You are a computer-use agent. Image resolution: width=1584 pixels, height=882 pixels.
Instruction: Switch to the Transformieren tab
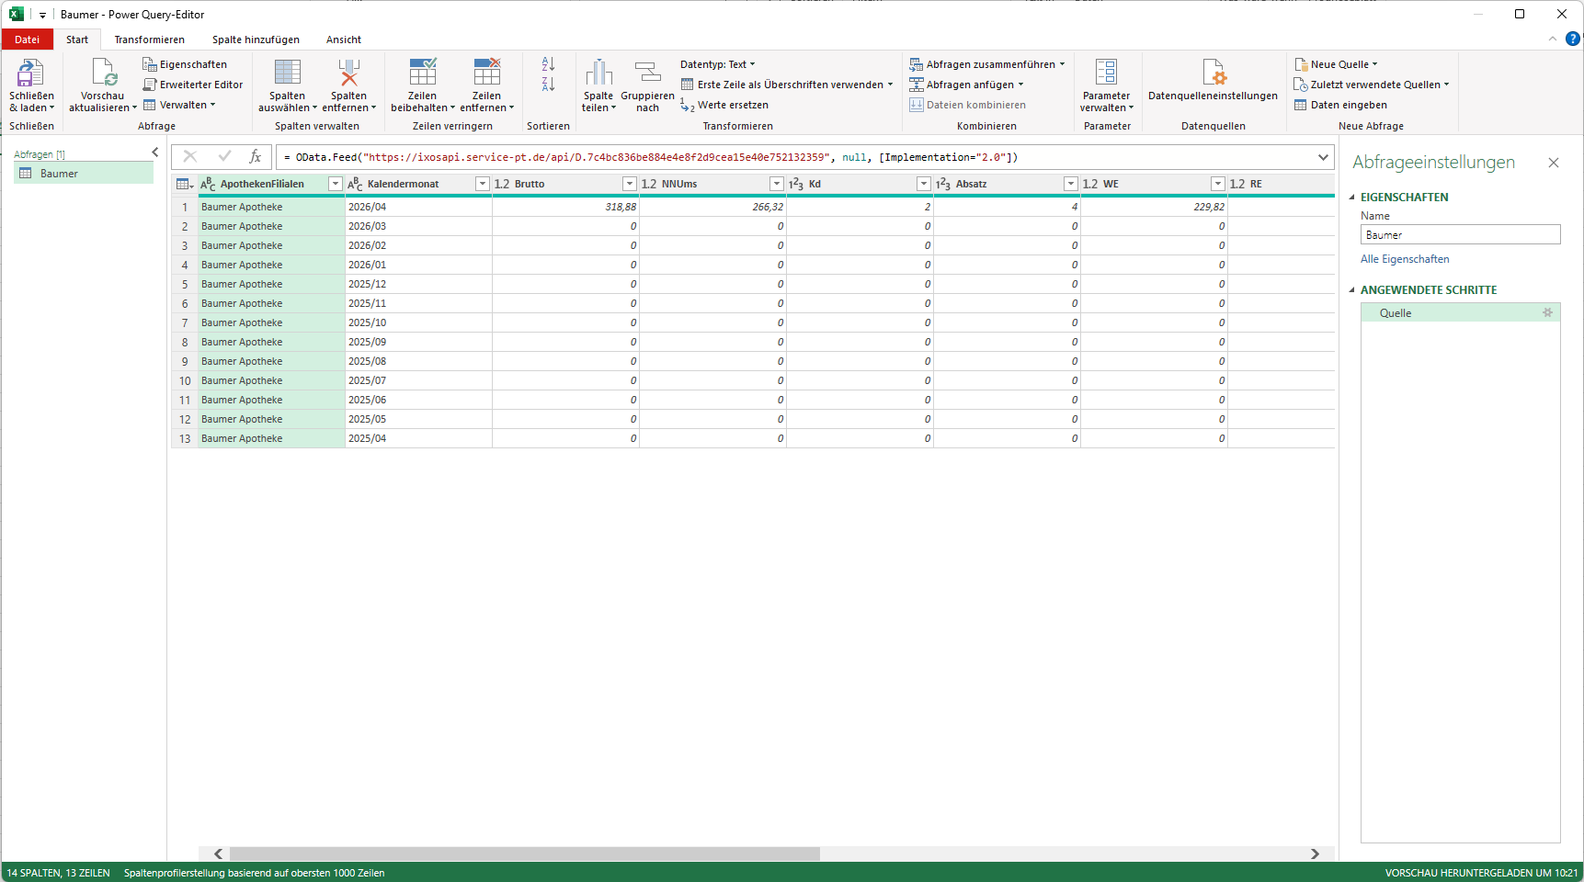[x=149, y=40]
